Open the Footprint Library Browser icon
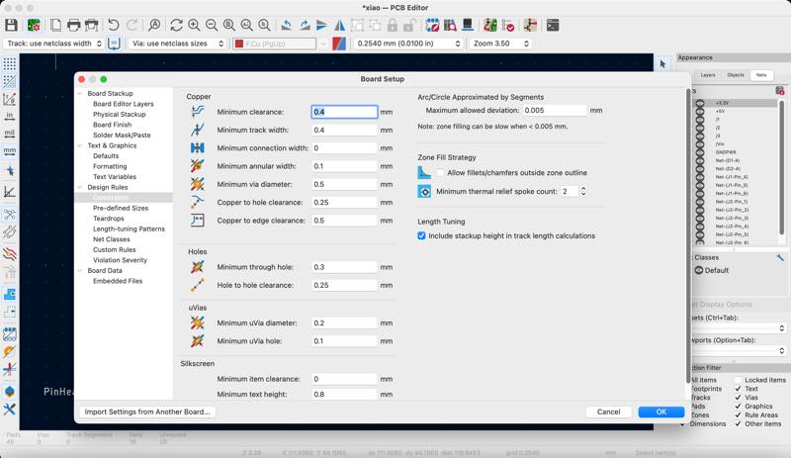Screen dimensions: 791x458 (450, 25)
